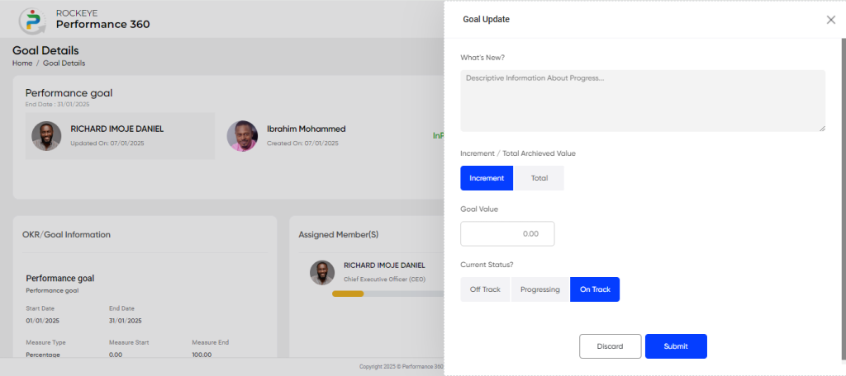Click Richard Imoje Daniel's avatar in header card
Viewport: 846px width, 376px height.
point(46,136)
